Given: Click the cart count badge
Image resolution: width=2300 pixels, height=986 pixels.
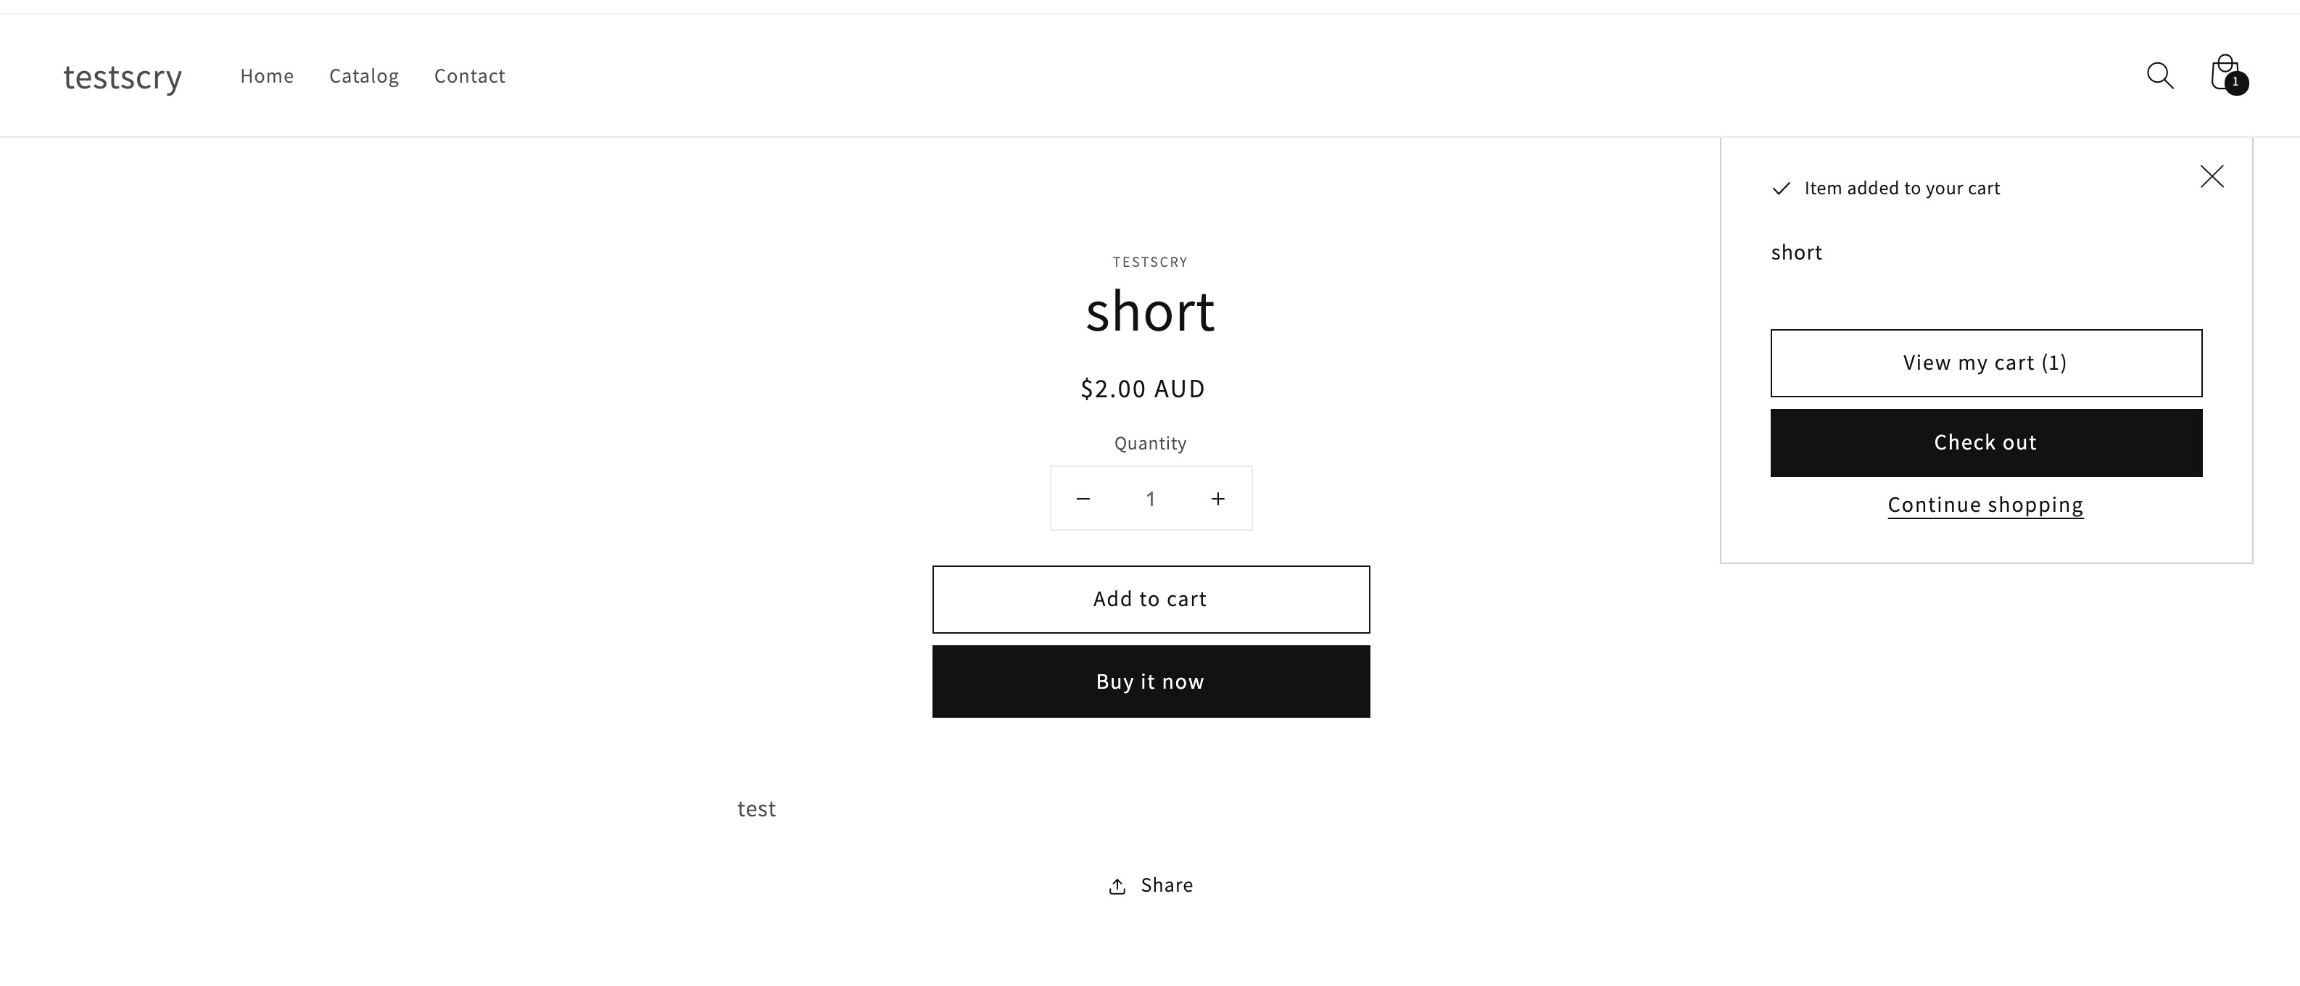Looking at the screenshot, I should pyautogui.click(x=2235, y=83).
